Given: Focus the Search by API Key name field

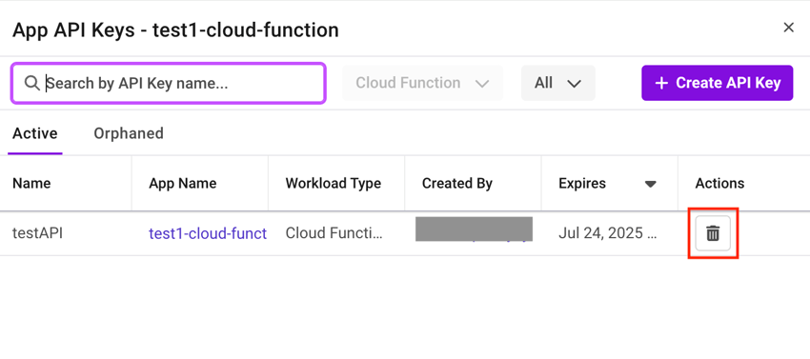Looking at the screenshot, I should [x=169, y=83].
